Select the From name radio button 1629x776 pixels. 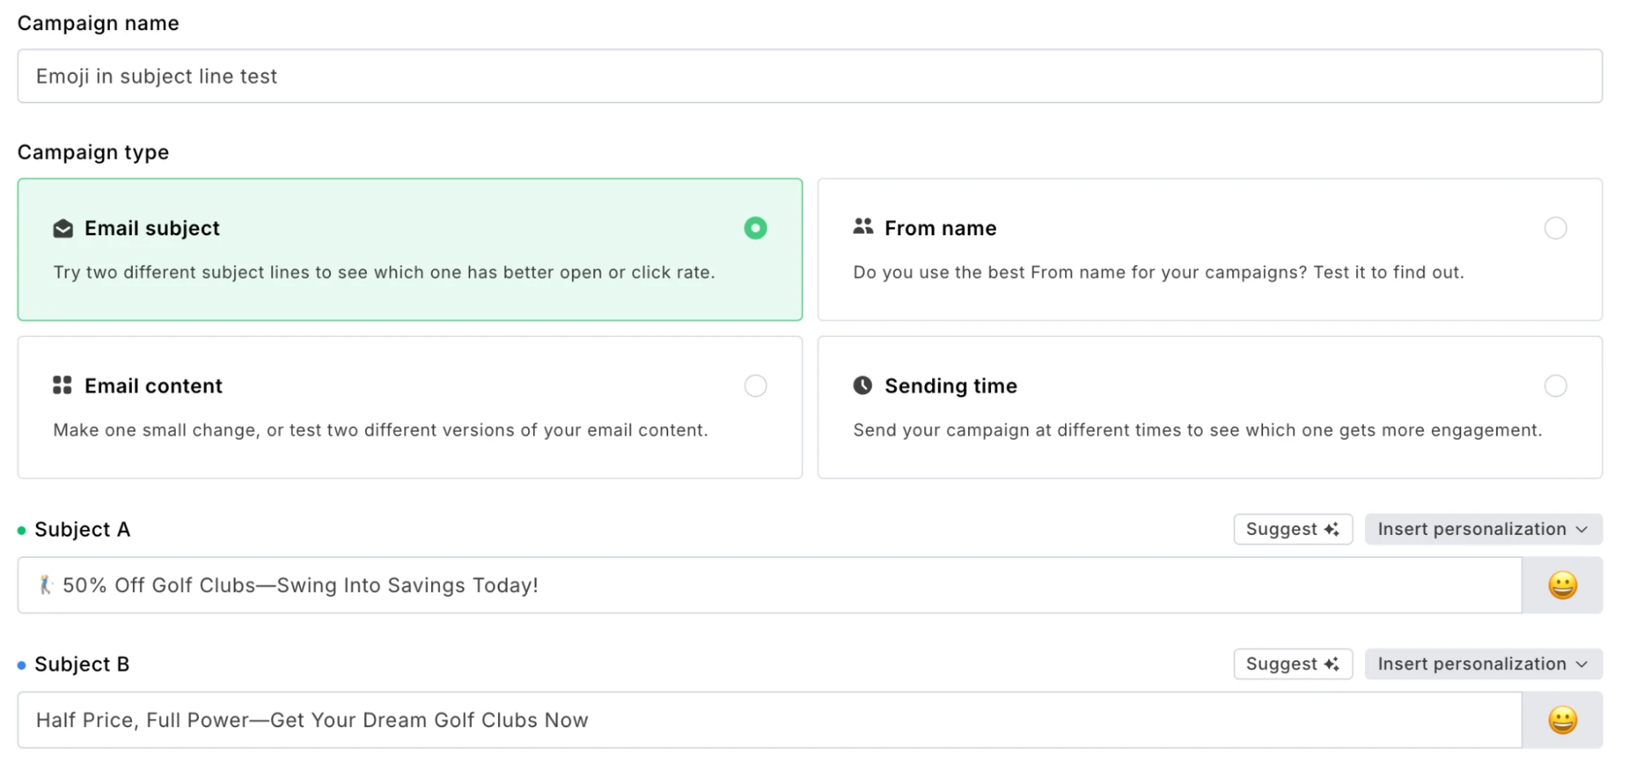pyautogui.click(x=1555, y=228)
